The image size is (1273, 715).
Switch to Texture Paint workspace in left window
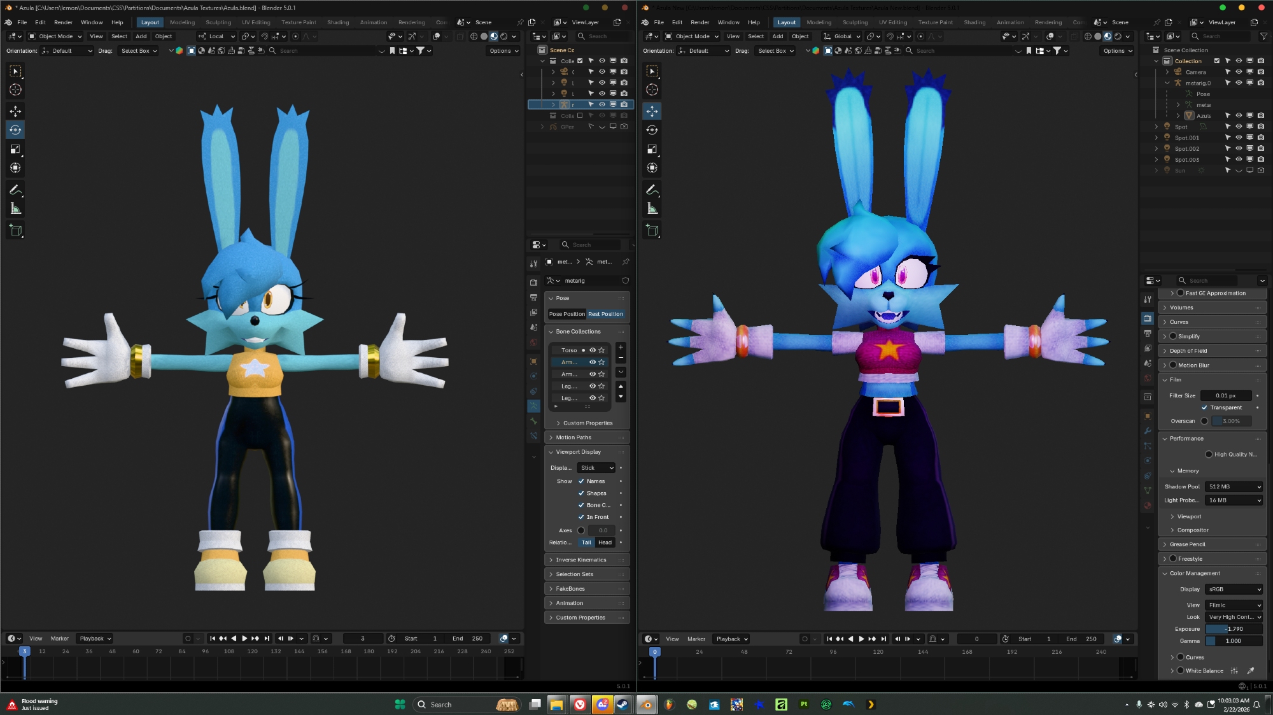(x=299, y=22)
